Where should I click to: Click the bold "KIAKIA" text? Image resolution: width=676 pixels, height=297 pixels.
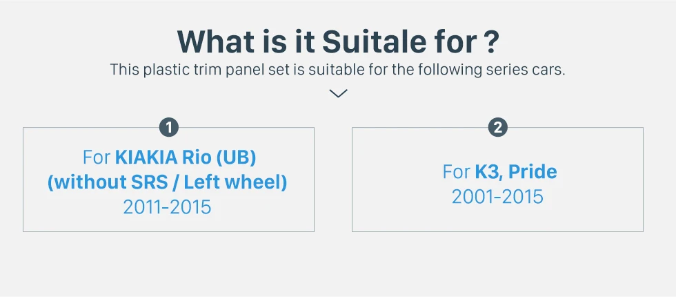(146, 158)
